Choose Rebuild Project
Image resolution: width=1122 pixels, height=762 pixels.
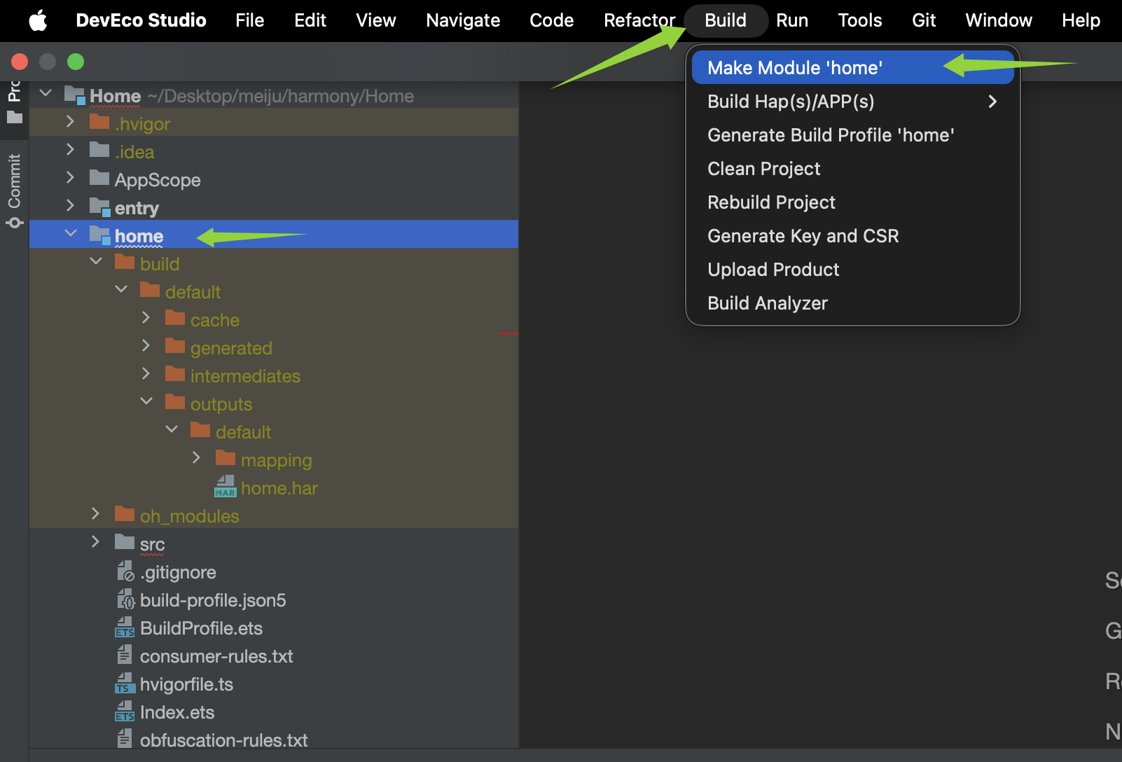click(x=852, y=202)
